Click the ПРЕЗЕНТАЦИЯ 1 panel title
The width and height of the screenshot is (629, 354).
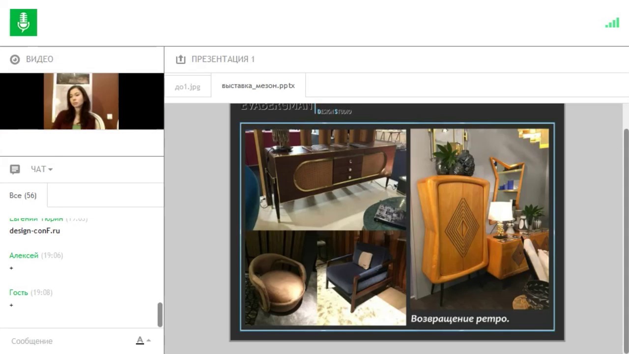pyautogui.click(x=223, y=59)
